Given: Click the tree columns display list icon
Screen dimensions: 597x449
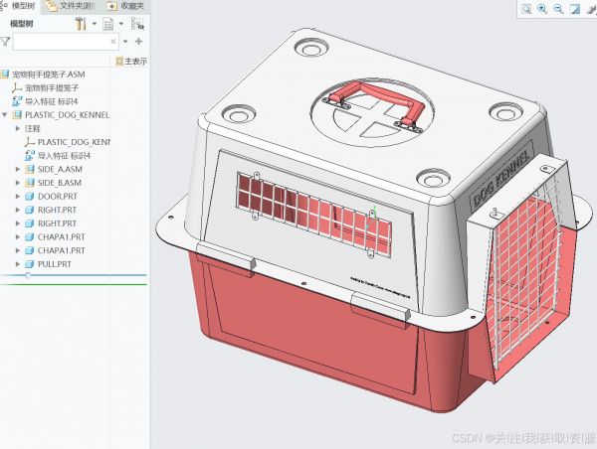Looking at the screenshot, I should point(107,23).
